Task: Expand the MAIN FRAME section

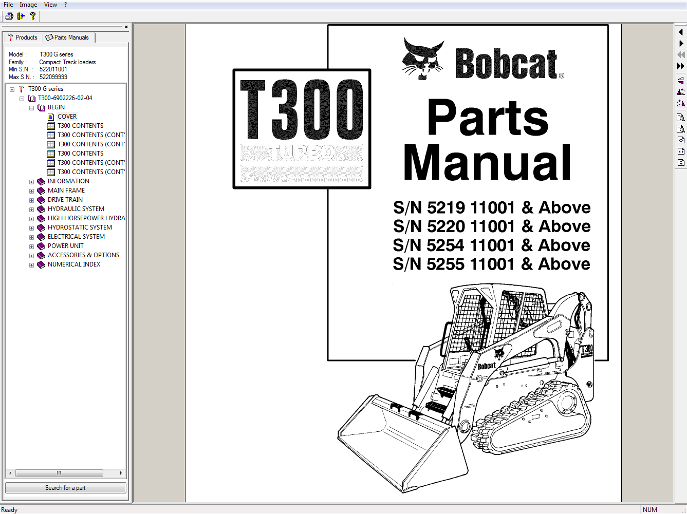Action: coord(31,191)
